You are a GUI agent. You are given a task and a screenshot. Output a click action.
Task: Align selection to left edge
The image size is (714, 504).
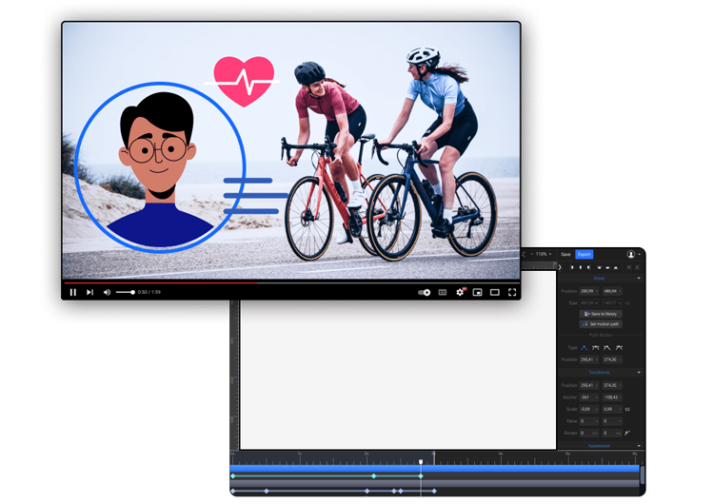[572, 267]
